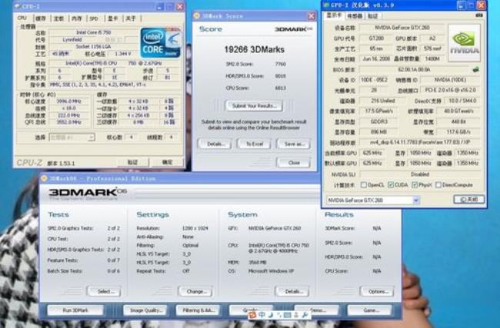Click the 验证 button in CPU-Z
The width and height of the screenshot is (500, 328).
pos(132,162)
